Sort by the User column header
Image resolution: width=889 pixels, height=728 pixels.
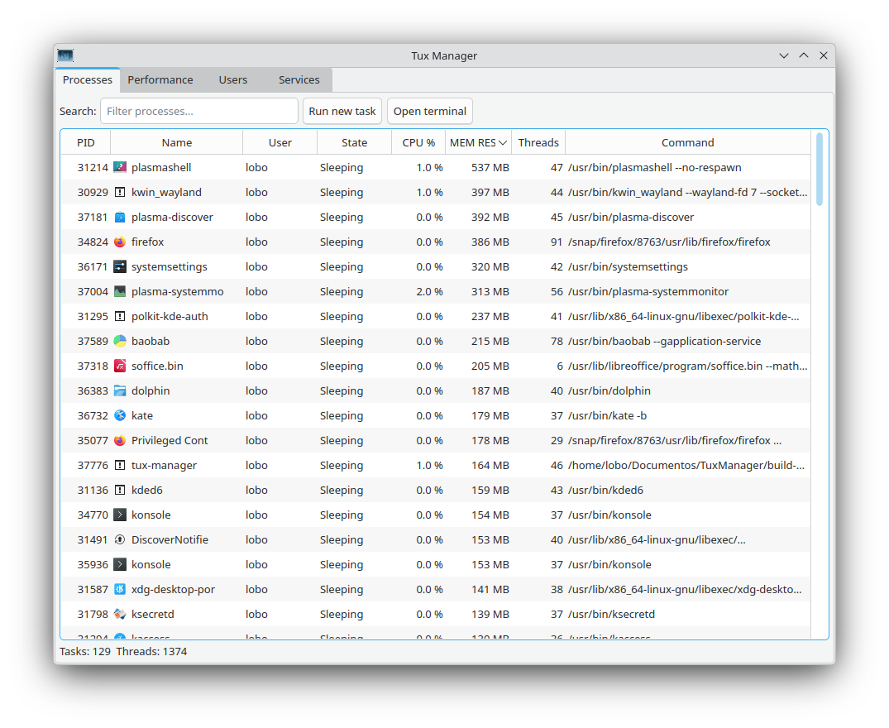[x=280, y=143]
